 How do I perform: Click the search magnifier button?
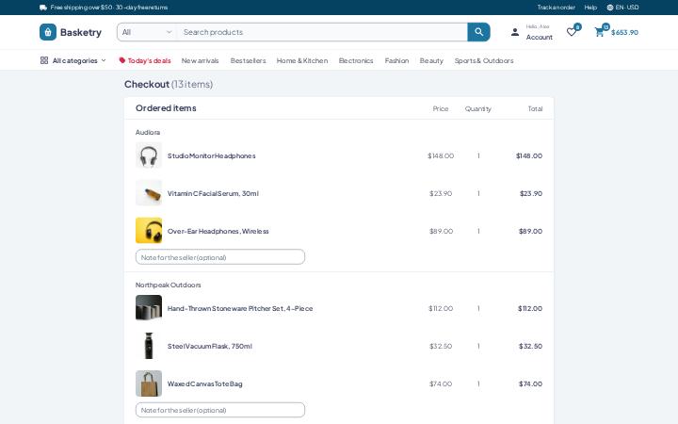(x=478, y=32)
